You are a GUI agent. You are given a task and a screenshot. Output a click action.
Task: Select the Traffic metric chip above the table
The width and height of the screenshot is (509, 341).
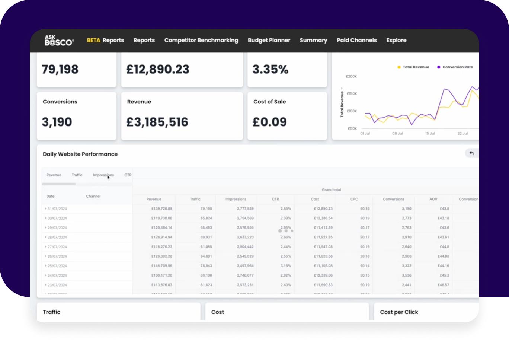pyautogui.click(x=77, y=175)
